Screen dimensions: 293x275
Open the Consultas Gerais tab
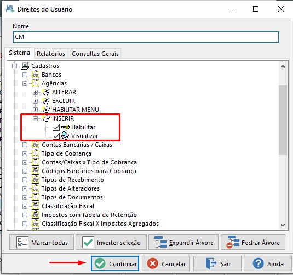tap(95, 54)
